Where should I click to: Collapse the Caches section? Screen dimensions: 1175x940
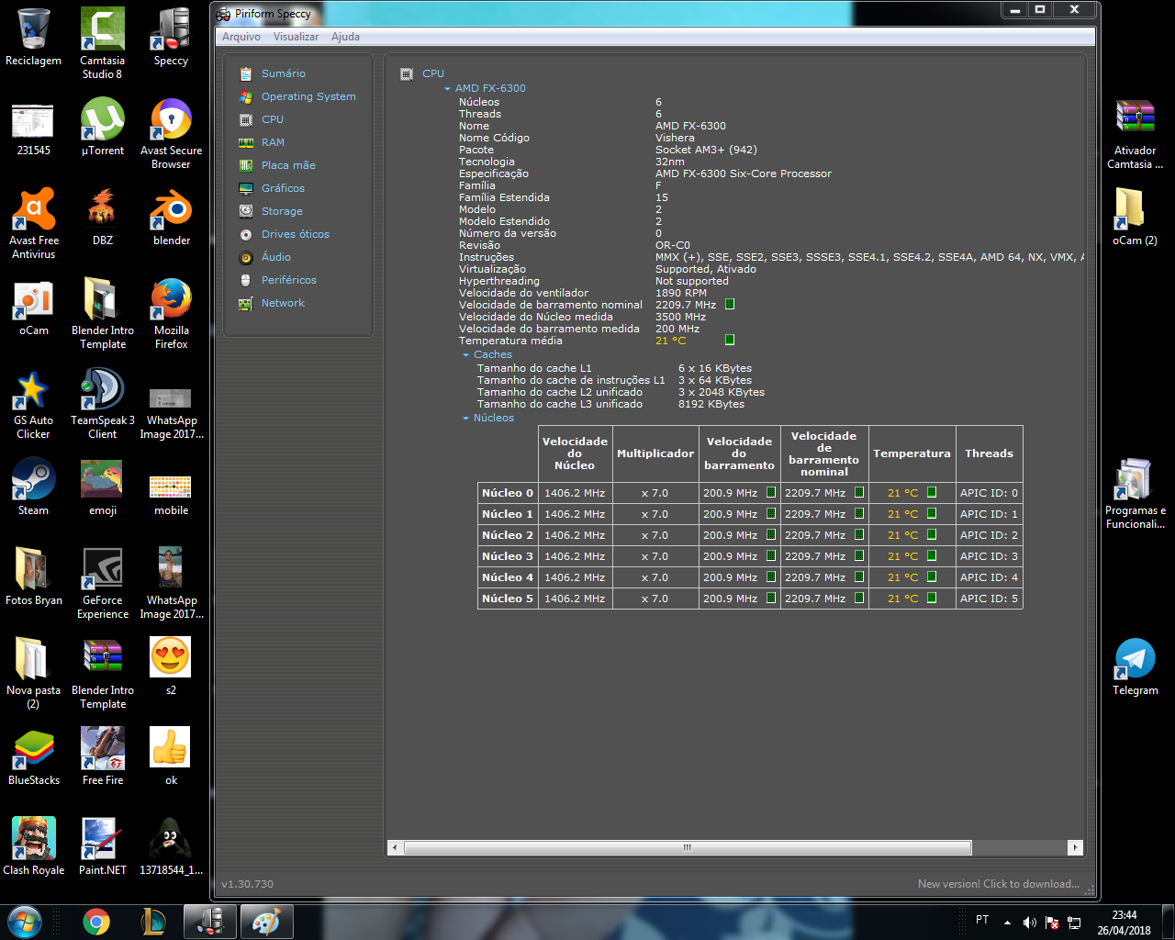pyautogui.click(x=465, y=355)
